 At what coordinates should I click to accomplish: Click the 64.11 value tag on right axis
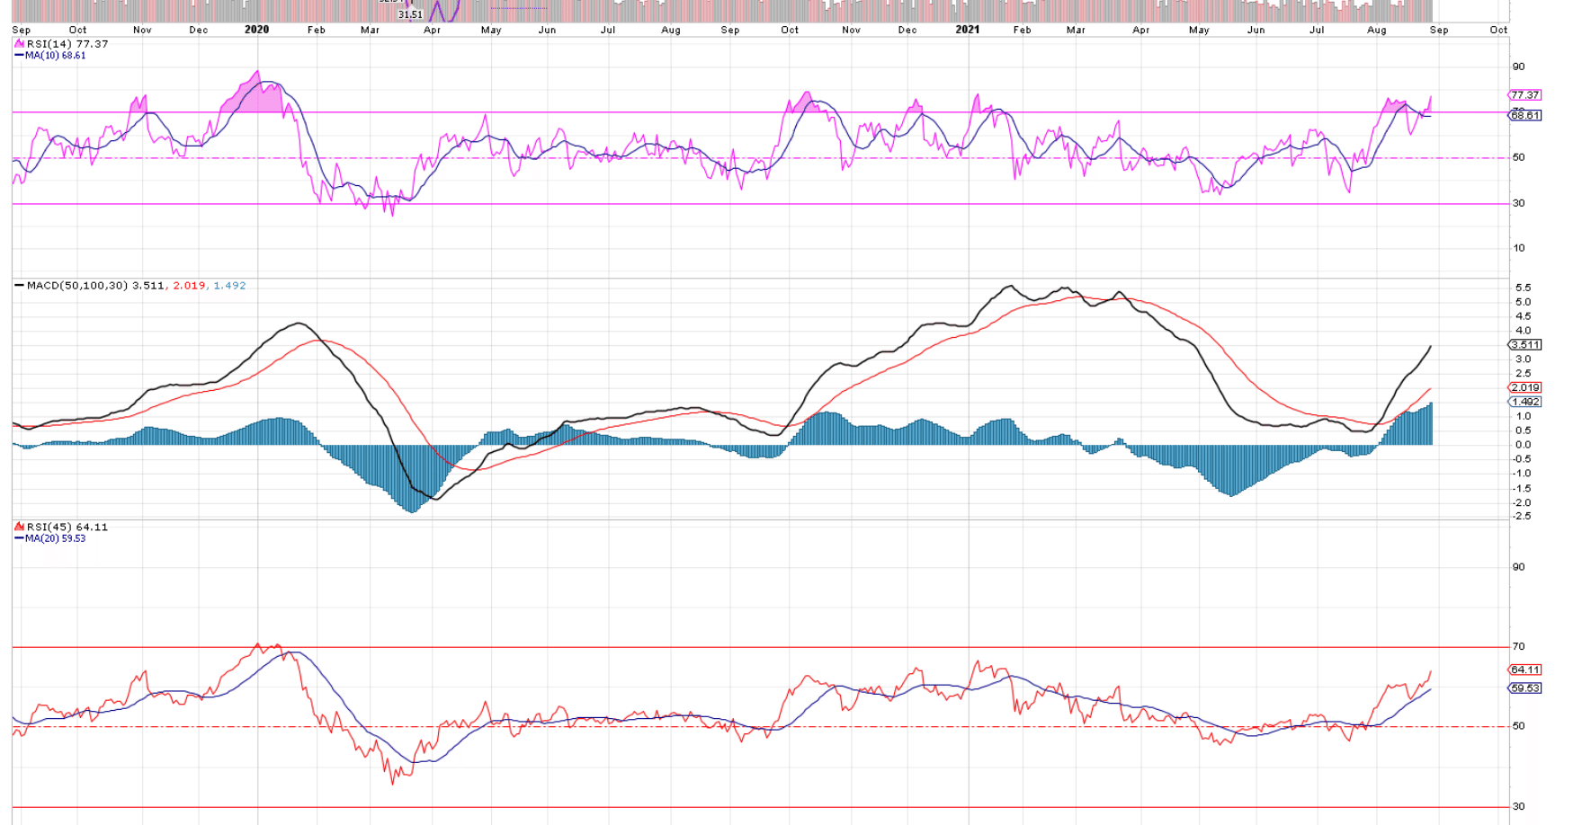click(1524, 670)
